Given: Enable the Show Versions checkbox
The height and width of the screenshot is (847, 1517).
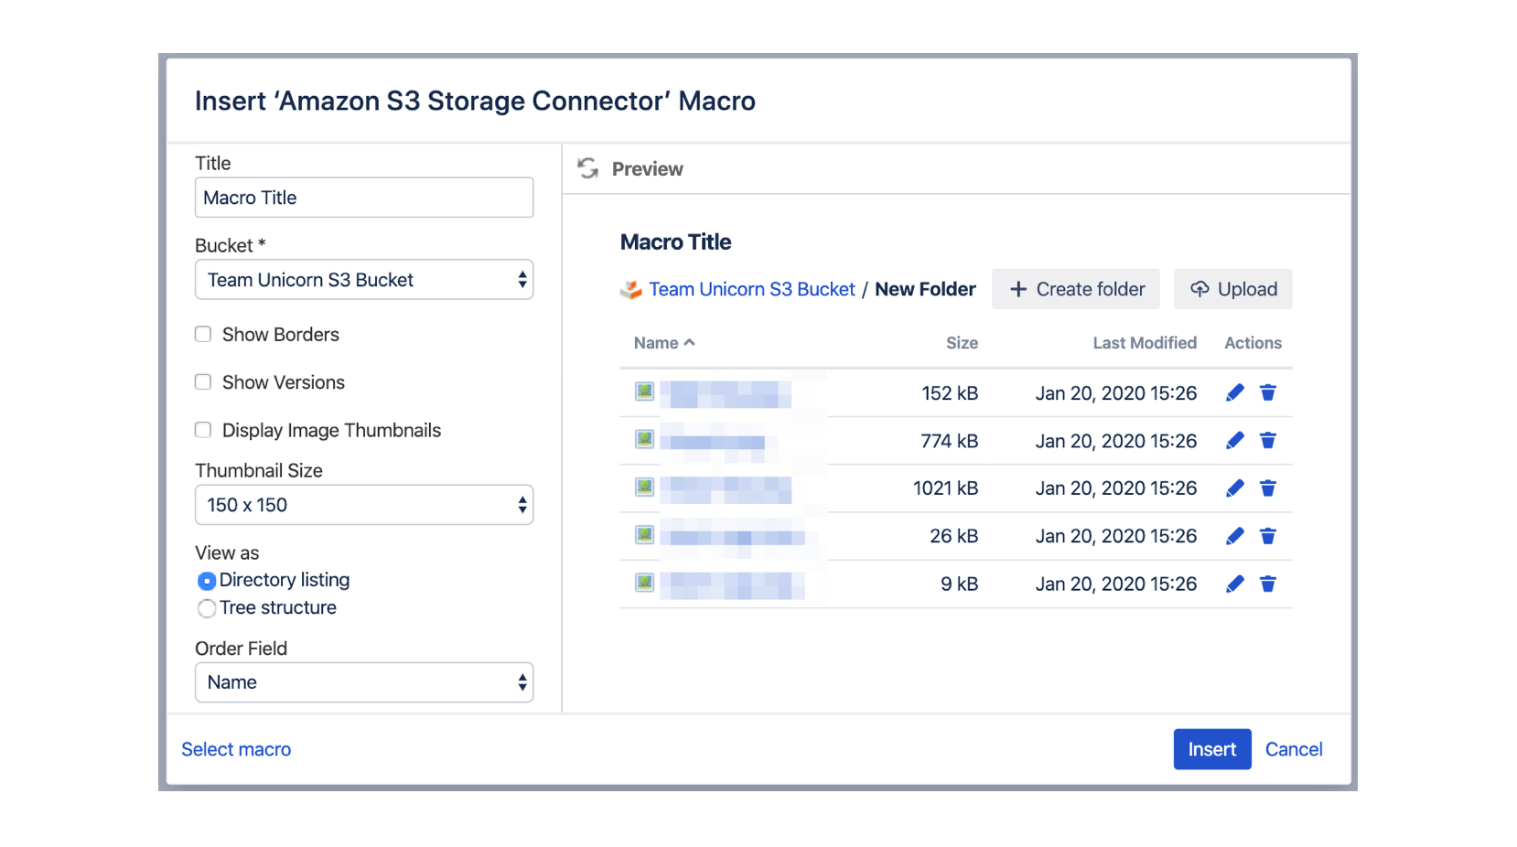Looking at the screenshot, I should pos(203,381).
